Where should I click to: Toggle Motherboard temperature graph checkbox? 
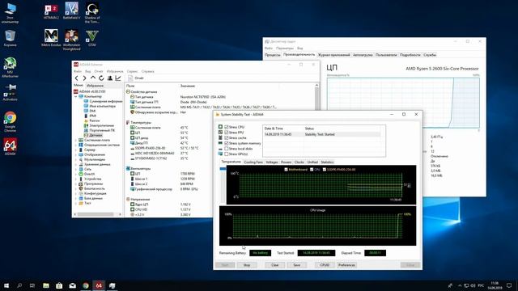[286, 170]
